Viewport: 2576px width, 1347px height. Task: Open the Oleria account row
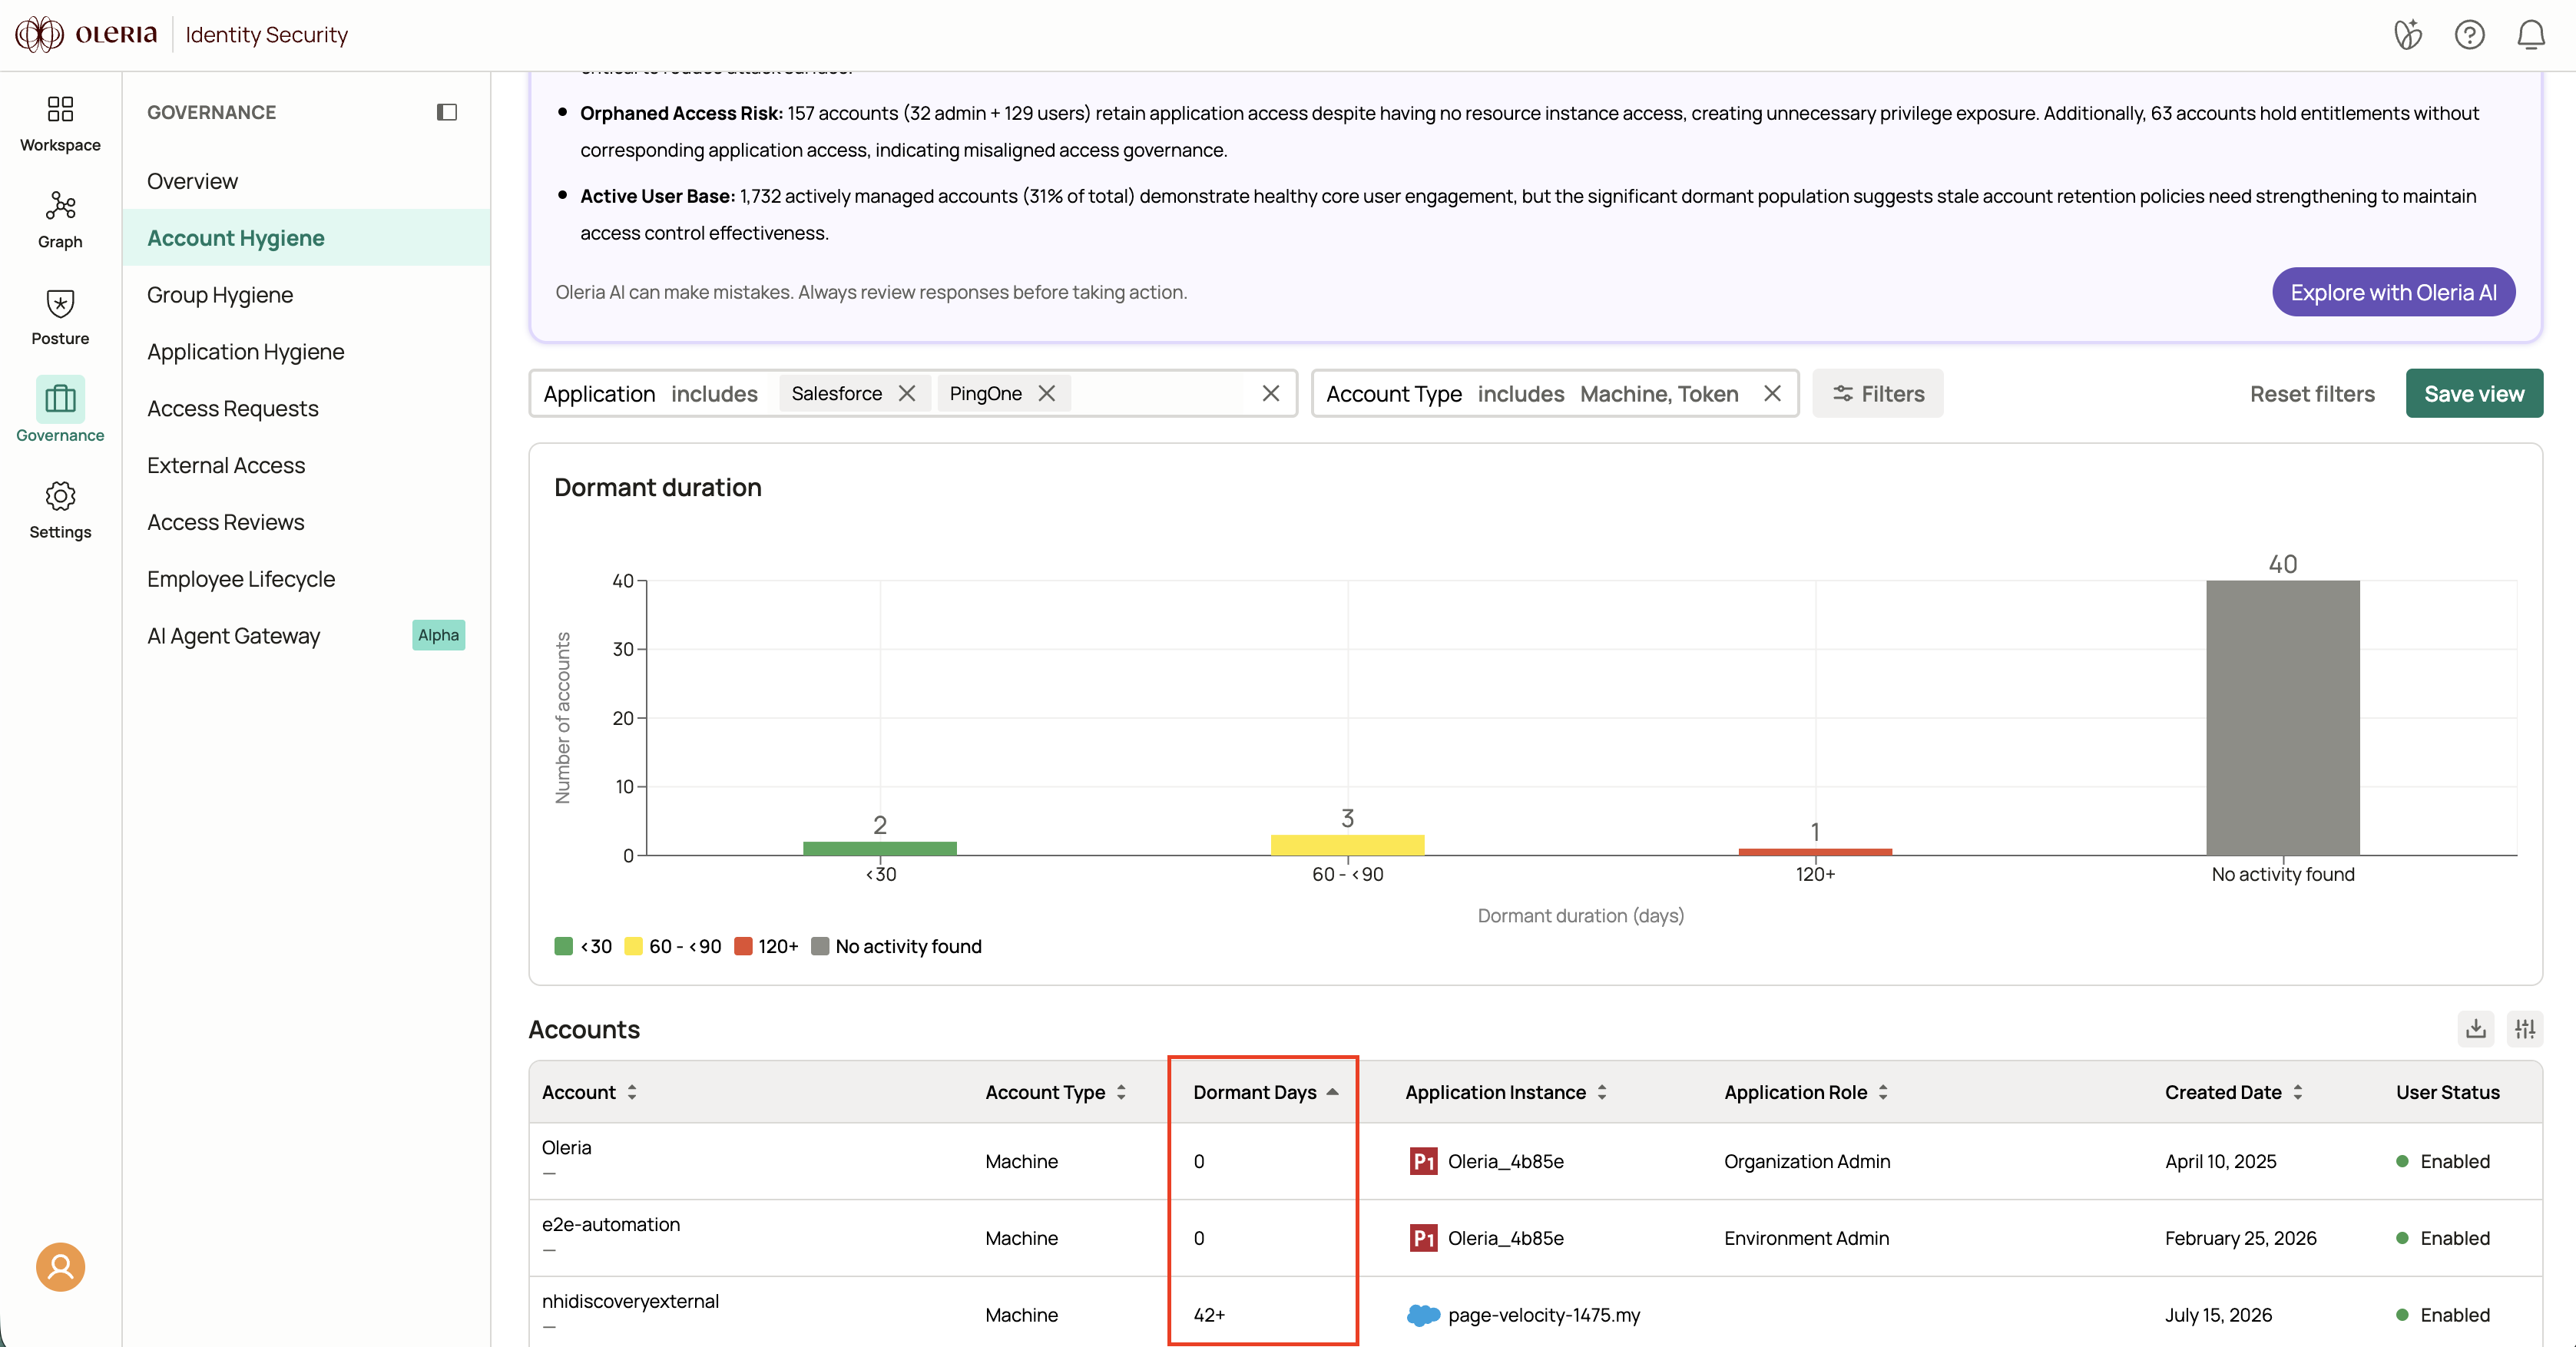1535,1161
